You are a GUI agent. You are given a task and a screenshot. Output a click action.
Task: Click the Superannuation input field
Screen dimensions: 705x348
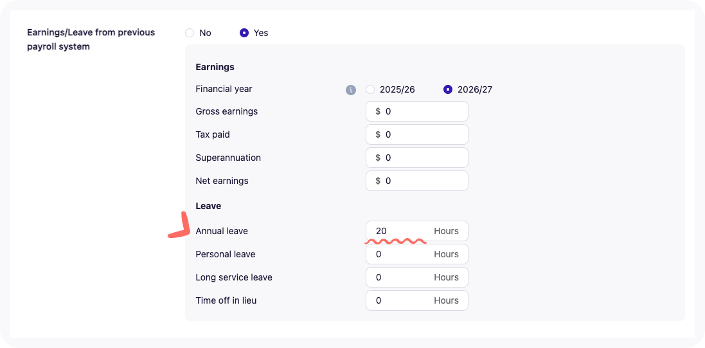(417, 158)
